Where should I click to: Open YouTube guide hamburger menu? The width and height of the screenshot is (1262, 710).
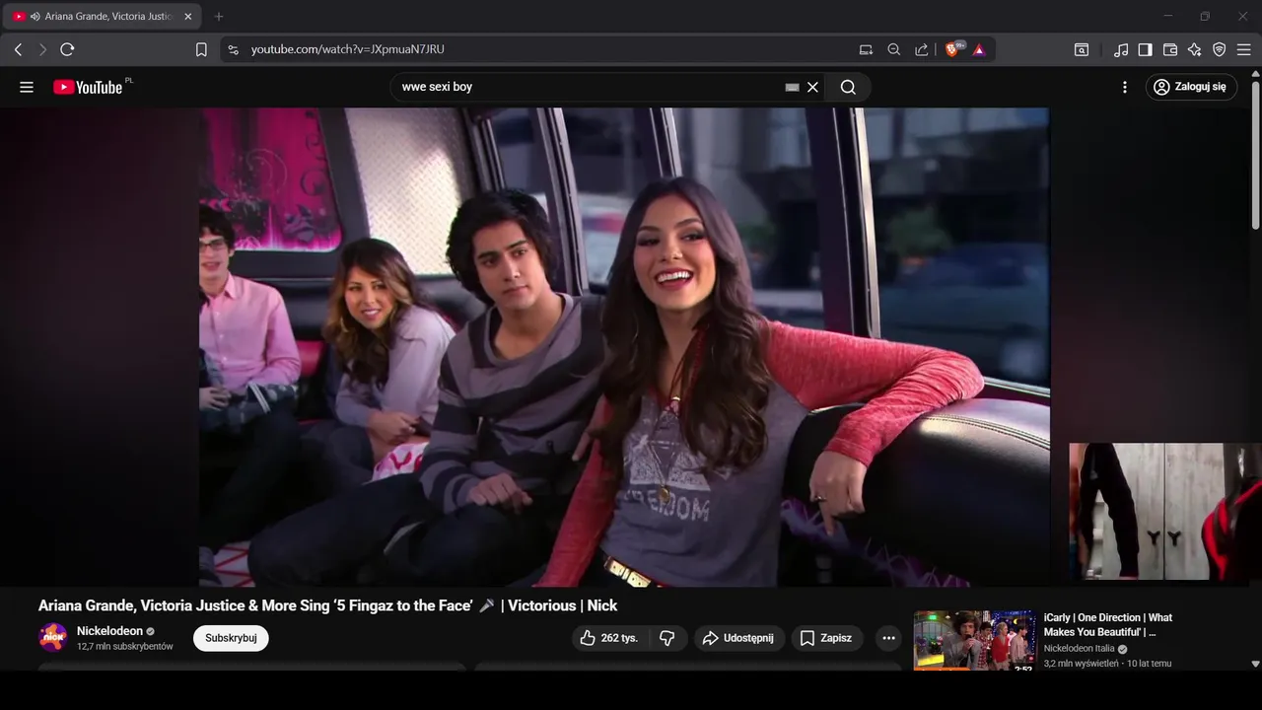pyautogui.click(x=27, y=87)
